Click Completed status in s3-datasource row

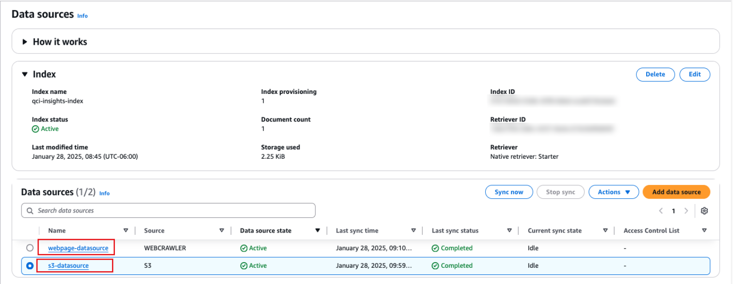[x=452, y=266]
